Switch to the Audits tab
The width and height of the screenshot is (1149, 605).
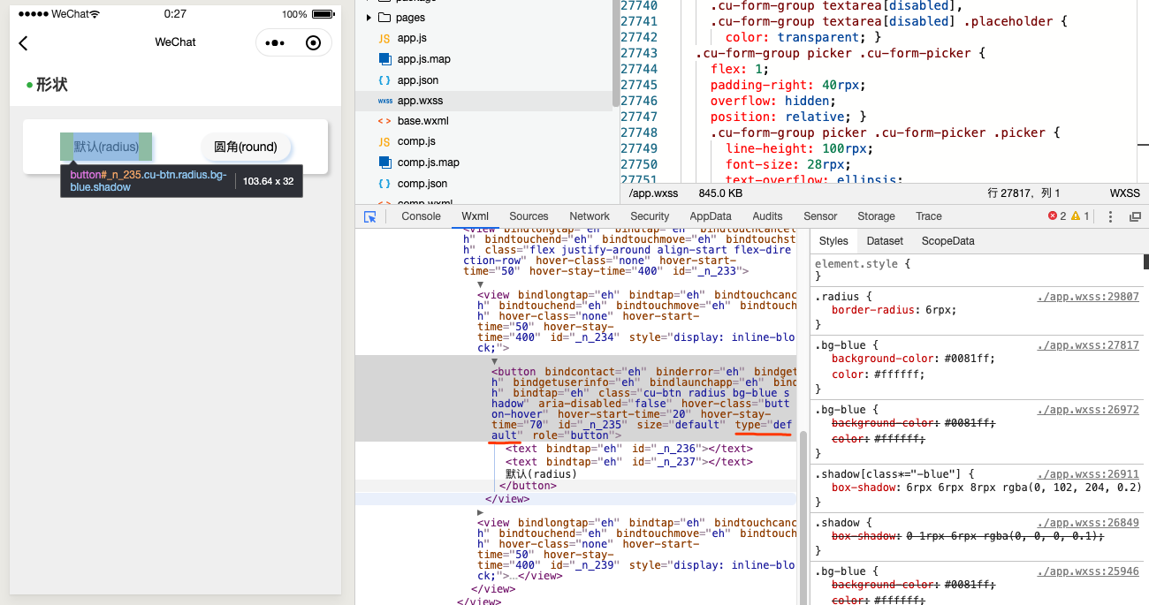pyautogui.click(x=767, y=216)
